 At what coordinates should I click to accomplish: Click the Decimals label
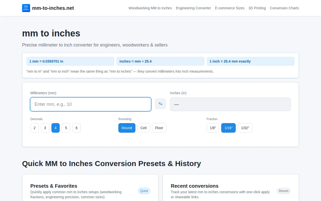click(x=37, y=119)
